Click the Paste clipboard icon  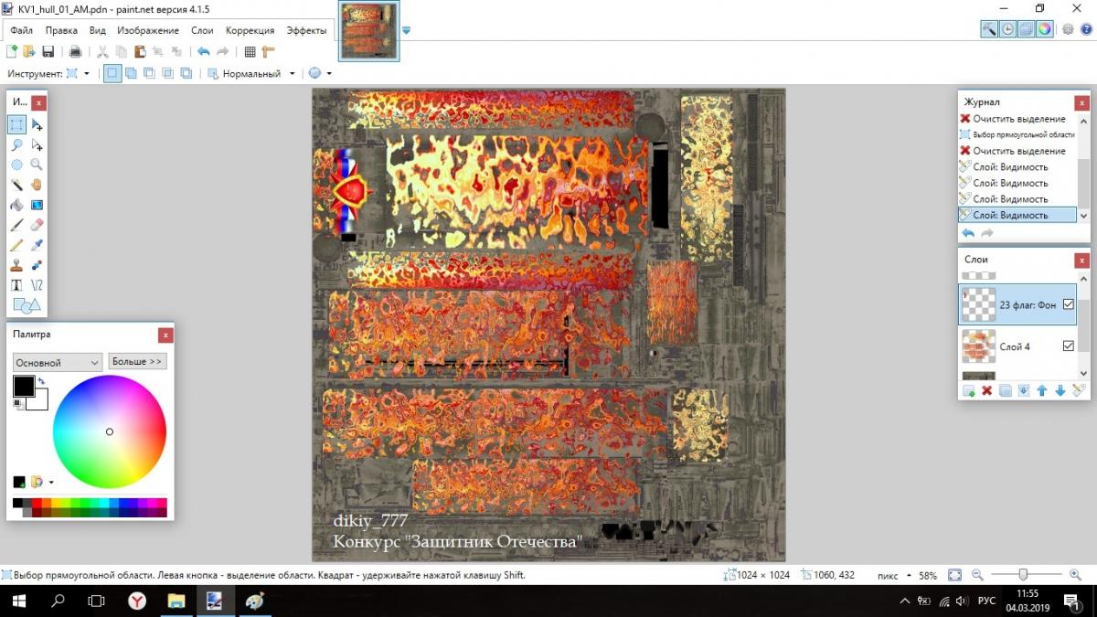point(139,52)
